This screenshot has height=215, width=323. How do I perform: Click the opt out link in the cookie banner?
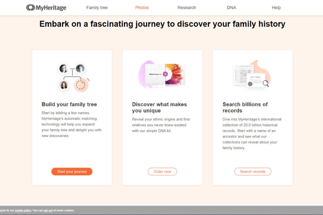pos(48,210)
